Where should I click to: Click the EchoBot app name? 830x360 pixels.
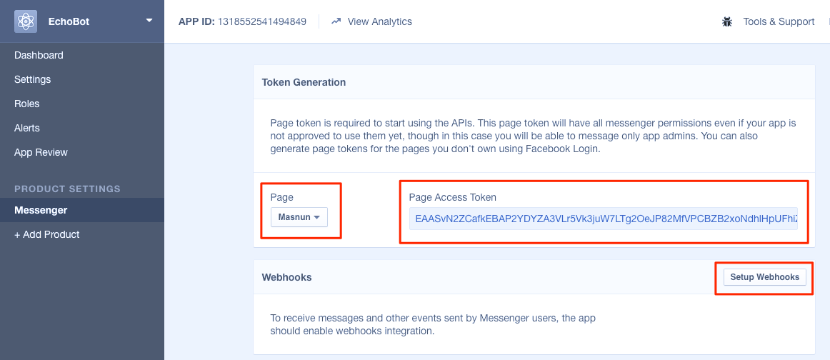point(69,21)
